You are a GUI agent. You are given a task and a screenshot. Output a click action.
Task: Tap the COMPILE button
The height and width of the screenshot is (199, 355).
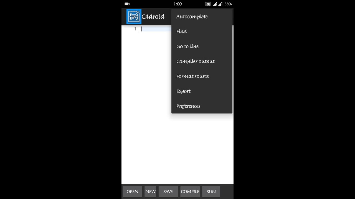[x=190, y=192]
